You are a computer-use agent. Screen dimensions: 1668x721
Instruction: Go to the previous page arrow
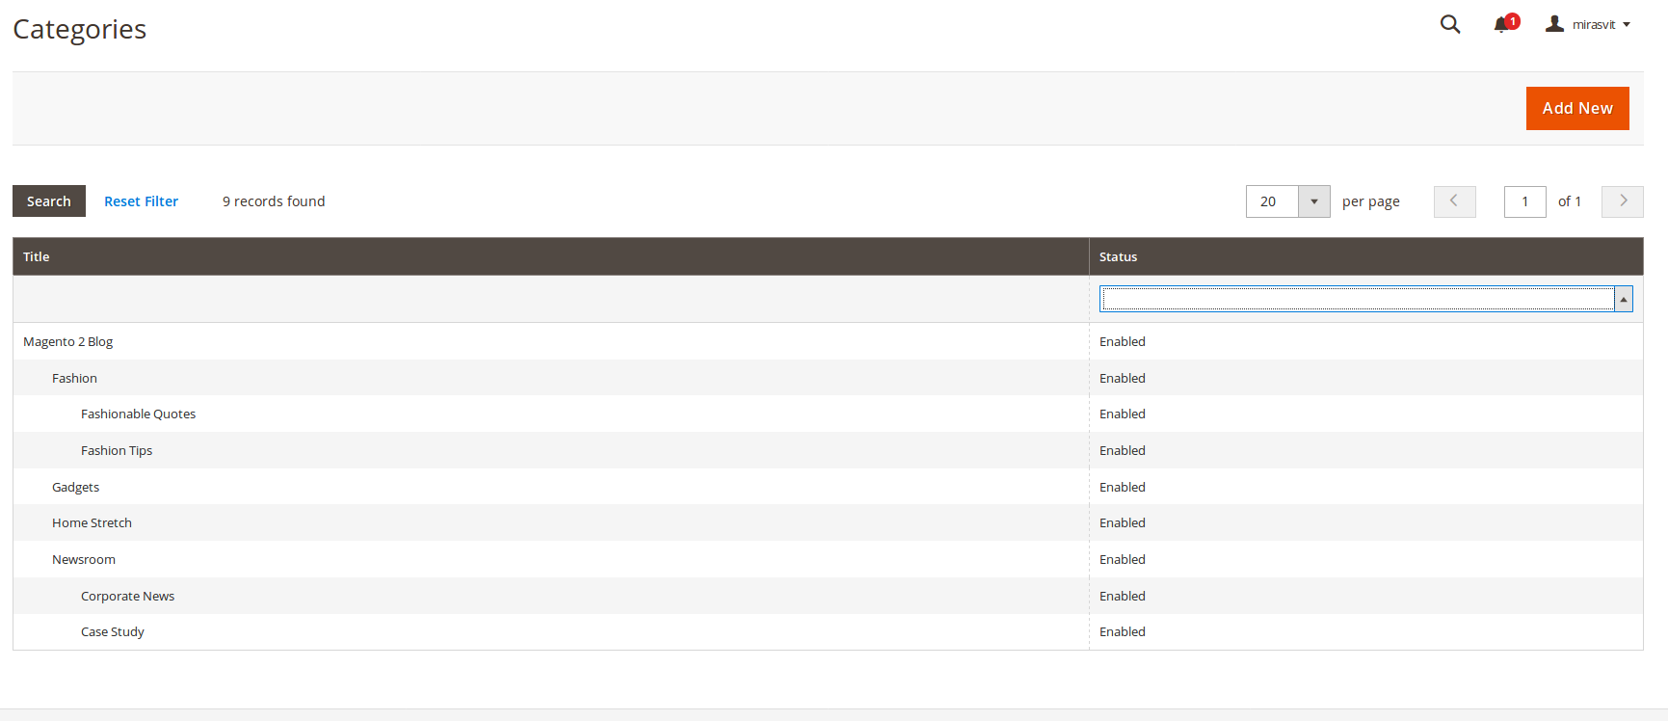pyautogui.click(x=1454, y=201)
